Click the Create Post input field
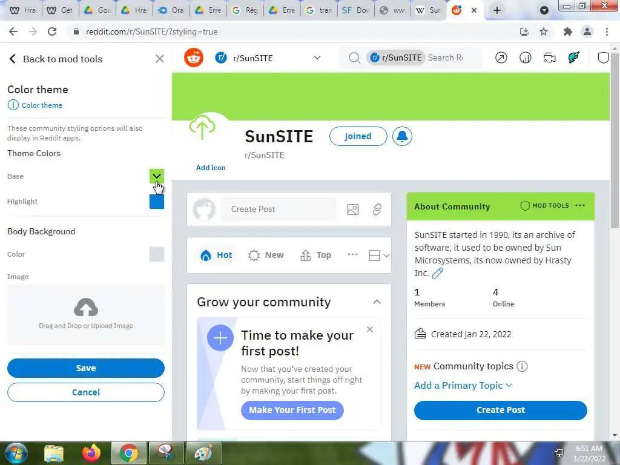This screenshot has height=465, width=620. pyautogui.click(x=278, y=209)
